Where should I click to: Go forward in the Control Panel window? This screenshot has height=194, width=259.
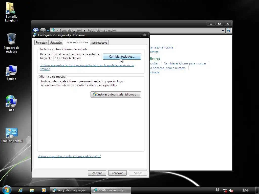click(42, 30)
